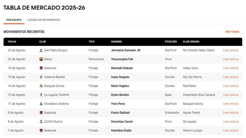
Task: Click the Fecha column header
Action: [12, 42]
